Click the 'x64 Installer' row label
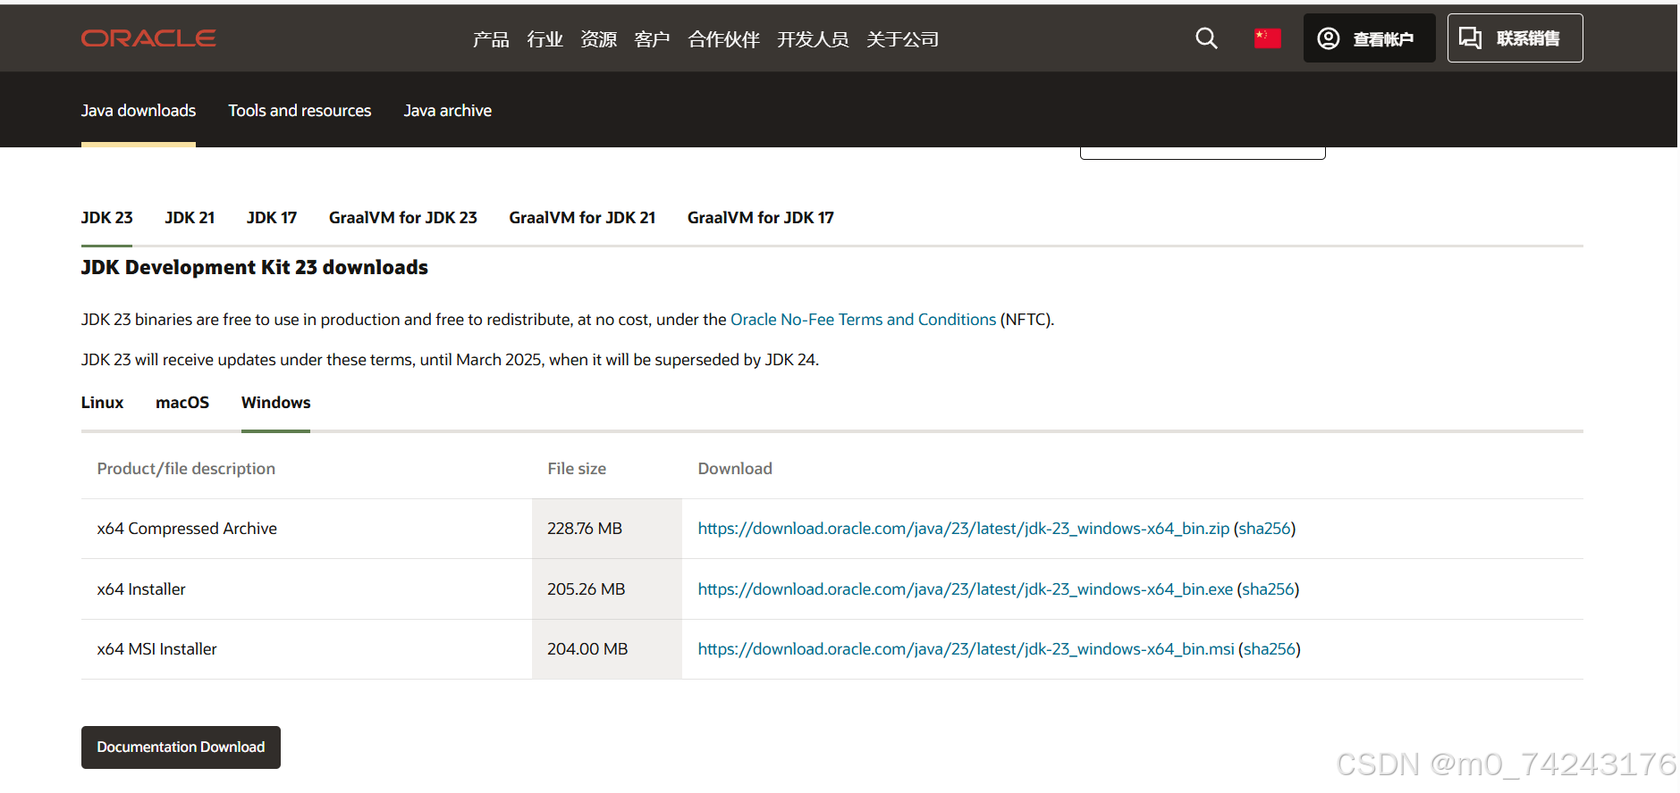 pyautogui.click(x=141, y=589)
